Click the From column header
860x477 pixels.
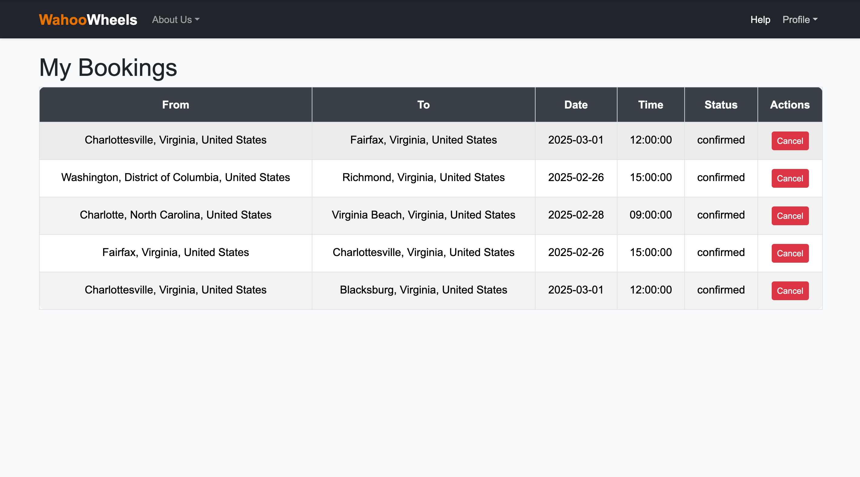[x=176, y=105]
